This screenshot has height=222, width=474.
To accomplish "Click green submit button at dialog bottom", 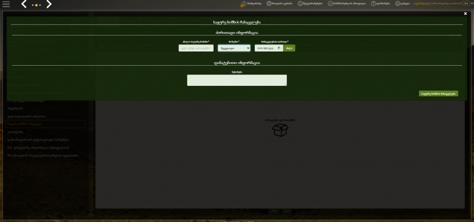I will pyautogui.click(x=438, y=94).
